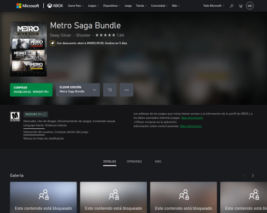Click the Metro Saga Bundle cover art

28,49
